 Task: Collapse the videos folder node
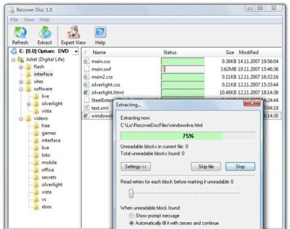click(x=21, y=119)
